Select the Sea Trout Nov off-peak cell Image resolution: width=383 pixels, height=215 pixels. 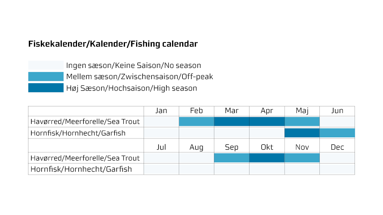tap(302, 158)
